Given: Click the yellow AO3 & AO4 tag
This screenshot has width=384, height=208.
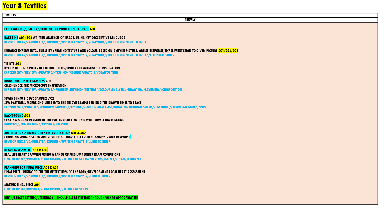Looking at the screenshot, I should click(x=51, y=168).
